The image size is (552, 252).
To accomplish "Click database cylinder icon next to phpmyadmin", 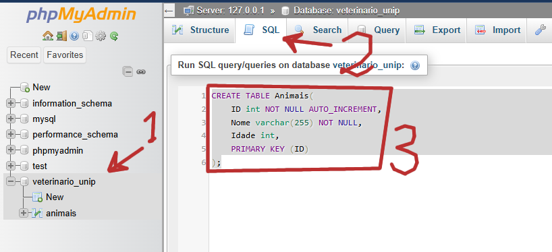I will 24,150.
